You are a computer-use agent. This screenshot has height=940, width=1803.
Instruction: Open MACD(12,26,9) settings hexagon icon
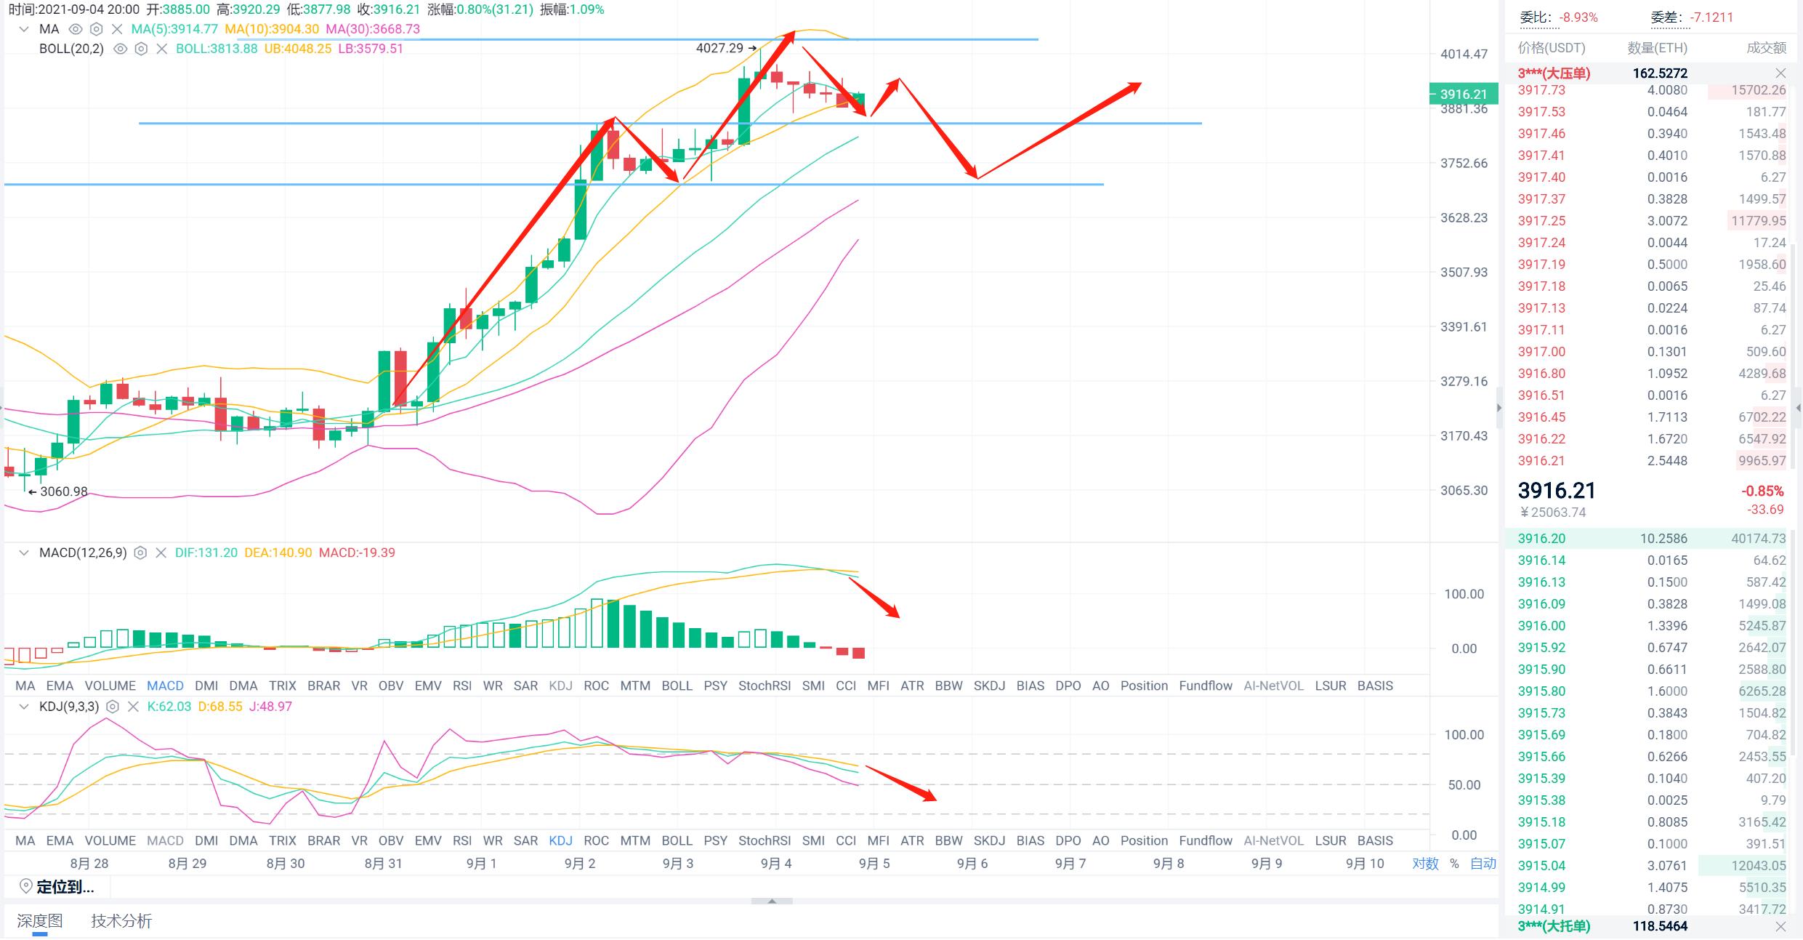point(141,553)
